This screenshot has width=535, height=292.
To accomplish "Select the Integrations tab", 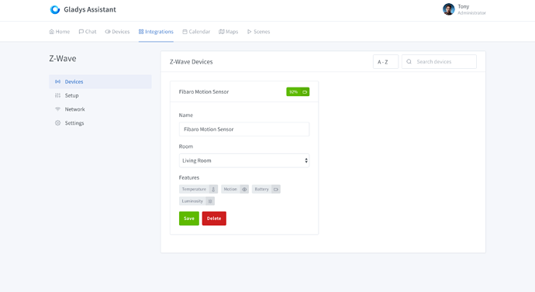I will 156,32.
